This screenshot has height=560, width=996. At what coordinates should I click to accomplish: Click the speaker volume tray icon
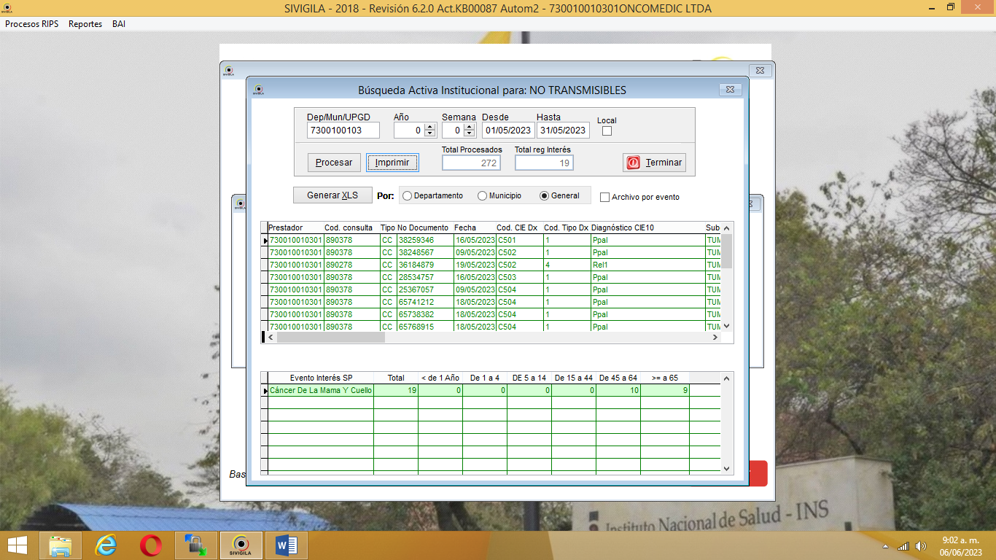pos(920,546)
